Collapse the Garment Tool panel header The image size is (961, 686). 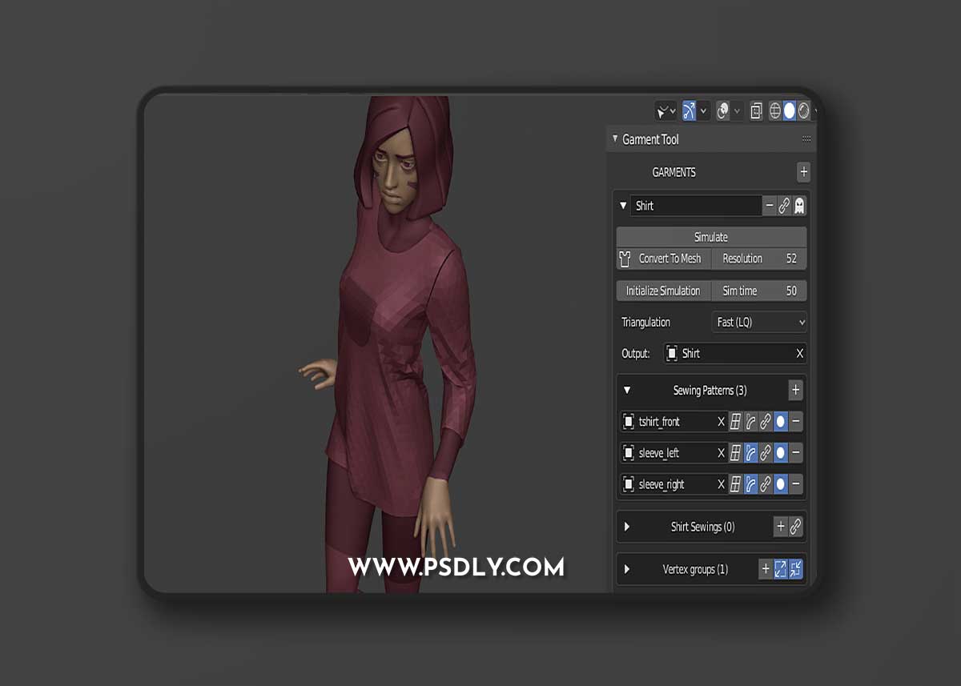(x=614, y=139)
